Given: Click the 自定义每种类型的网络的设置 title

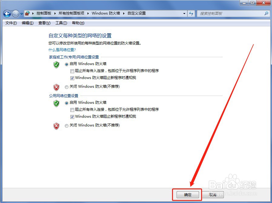Looking at the screenshot, I should coord(80,36).
